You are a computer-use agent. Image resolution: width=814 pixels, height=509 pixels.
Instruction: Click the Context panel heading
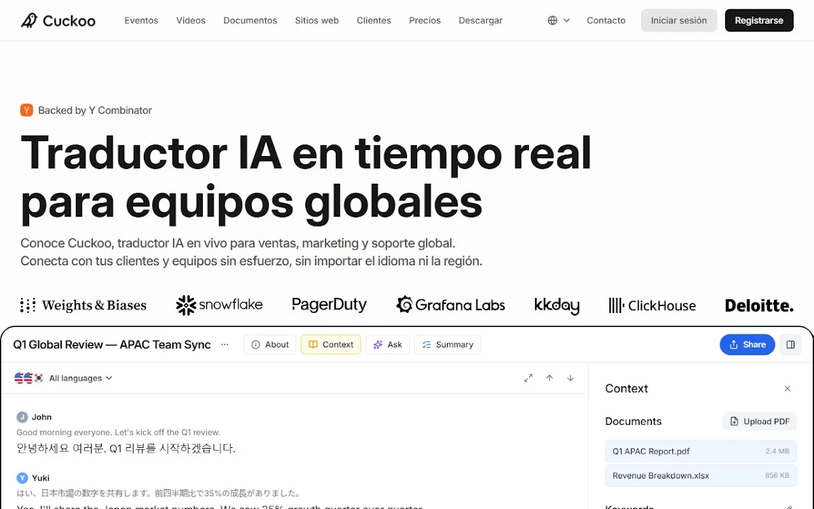[626, 389]
